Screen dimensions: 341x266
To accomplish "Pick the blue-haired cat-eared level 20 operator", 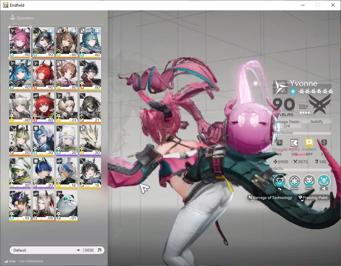I will [44, 173].
